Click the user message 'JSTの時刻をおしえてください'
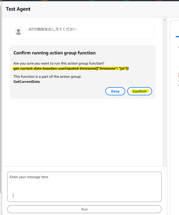179x215 pixels. [52, 29]
